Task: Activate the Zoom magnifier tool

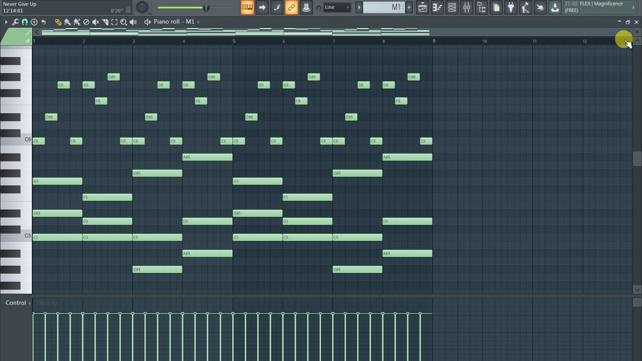Action: tap(124, 22)
